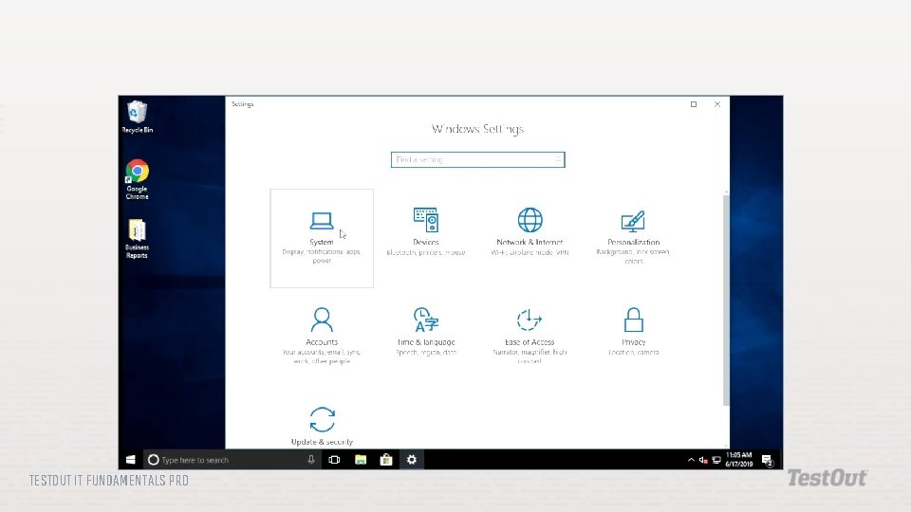Click the taskbar search box
This screenshot has height=512, width=911.
pyautogui.click(x=232, y=460)
